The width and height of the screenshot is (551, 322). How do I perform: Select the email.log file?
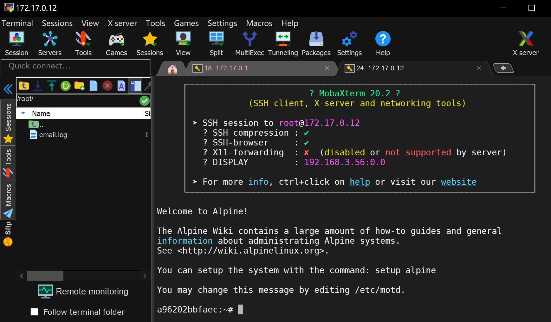pos(53,135)
